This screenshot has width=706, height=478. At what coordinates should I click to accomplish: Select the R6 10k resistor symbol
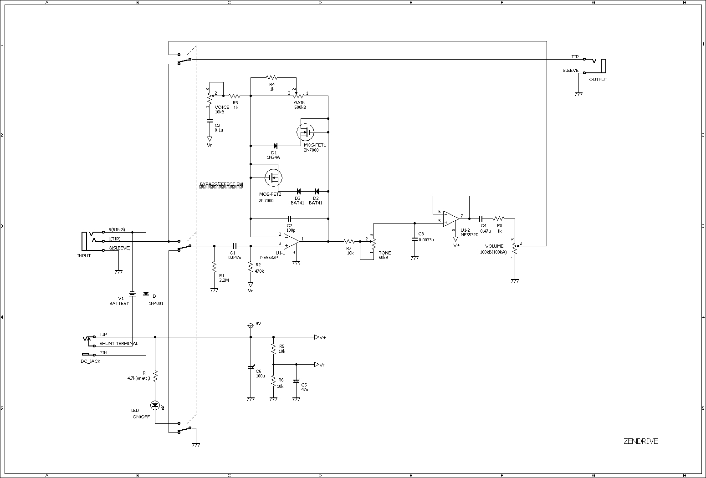tap(273, 381)
